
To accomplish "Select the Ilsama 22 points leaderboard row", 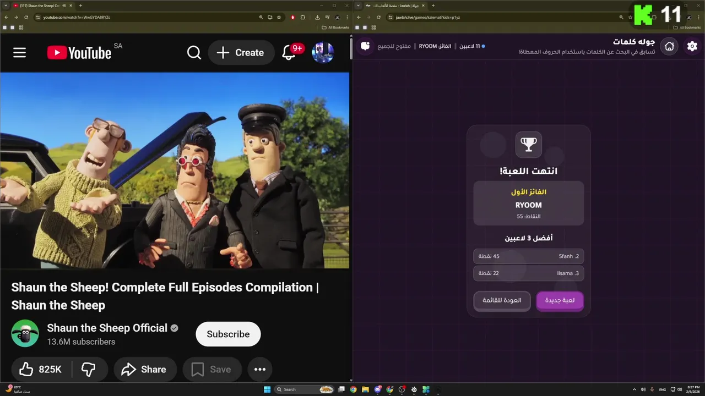I will [x=528, y=273].
